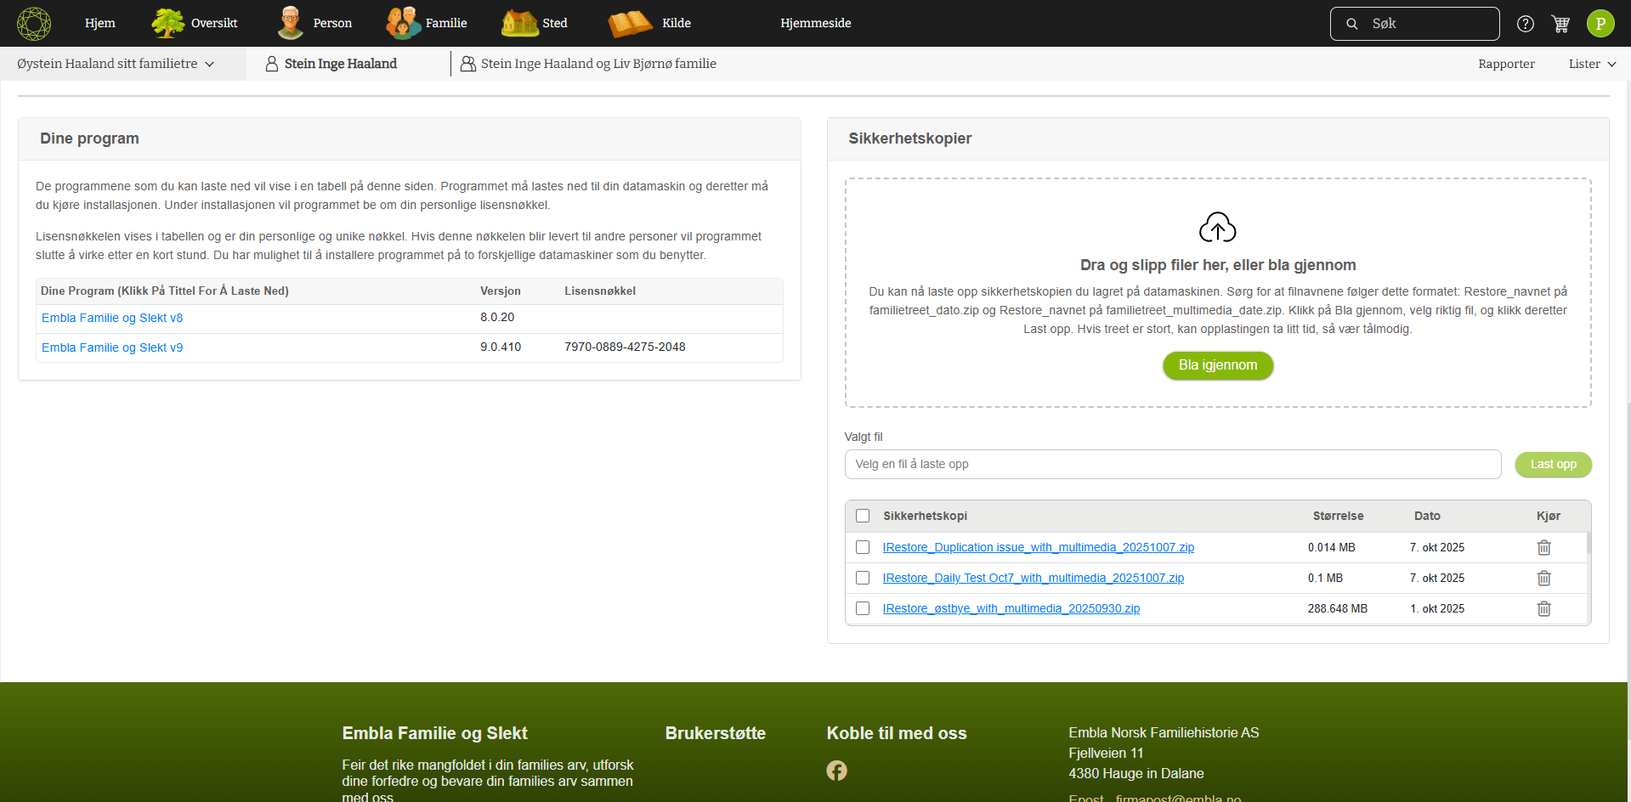Open Facebook icon in footer
Viewport: 1631px width, 802px height.
tap(836, 771)
